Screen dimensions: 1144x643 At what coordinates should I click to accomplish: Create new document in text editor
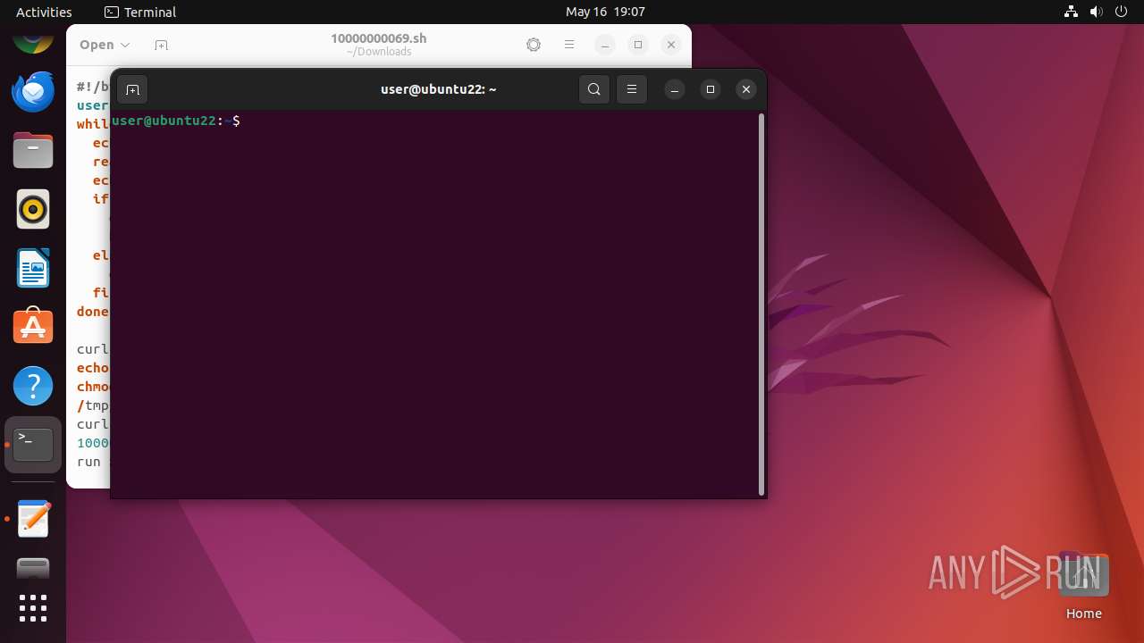point(161,45)
